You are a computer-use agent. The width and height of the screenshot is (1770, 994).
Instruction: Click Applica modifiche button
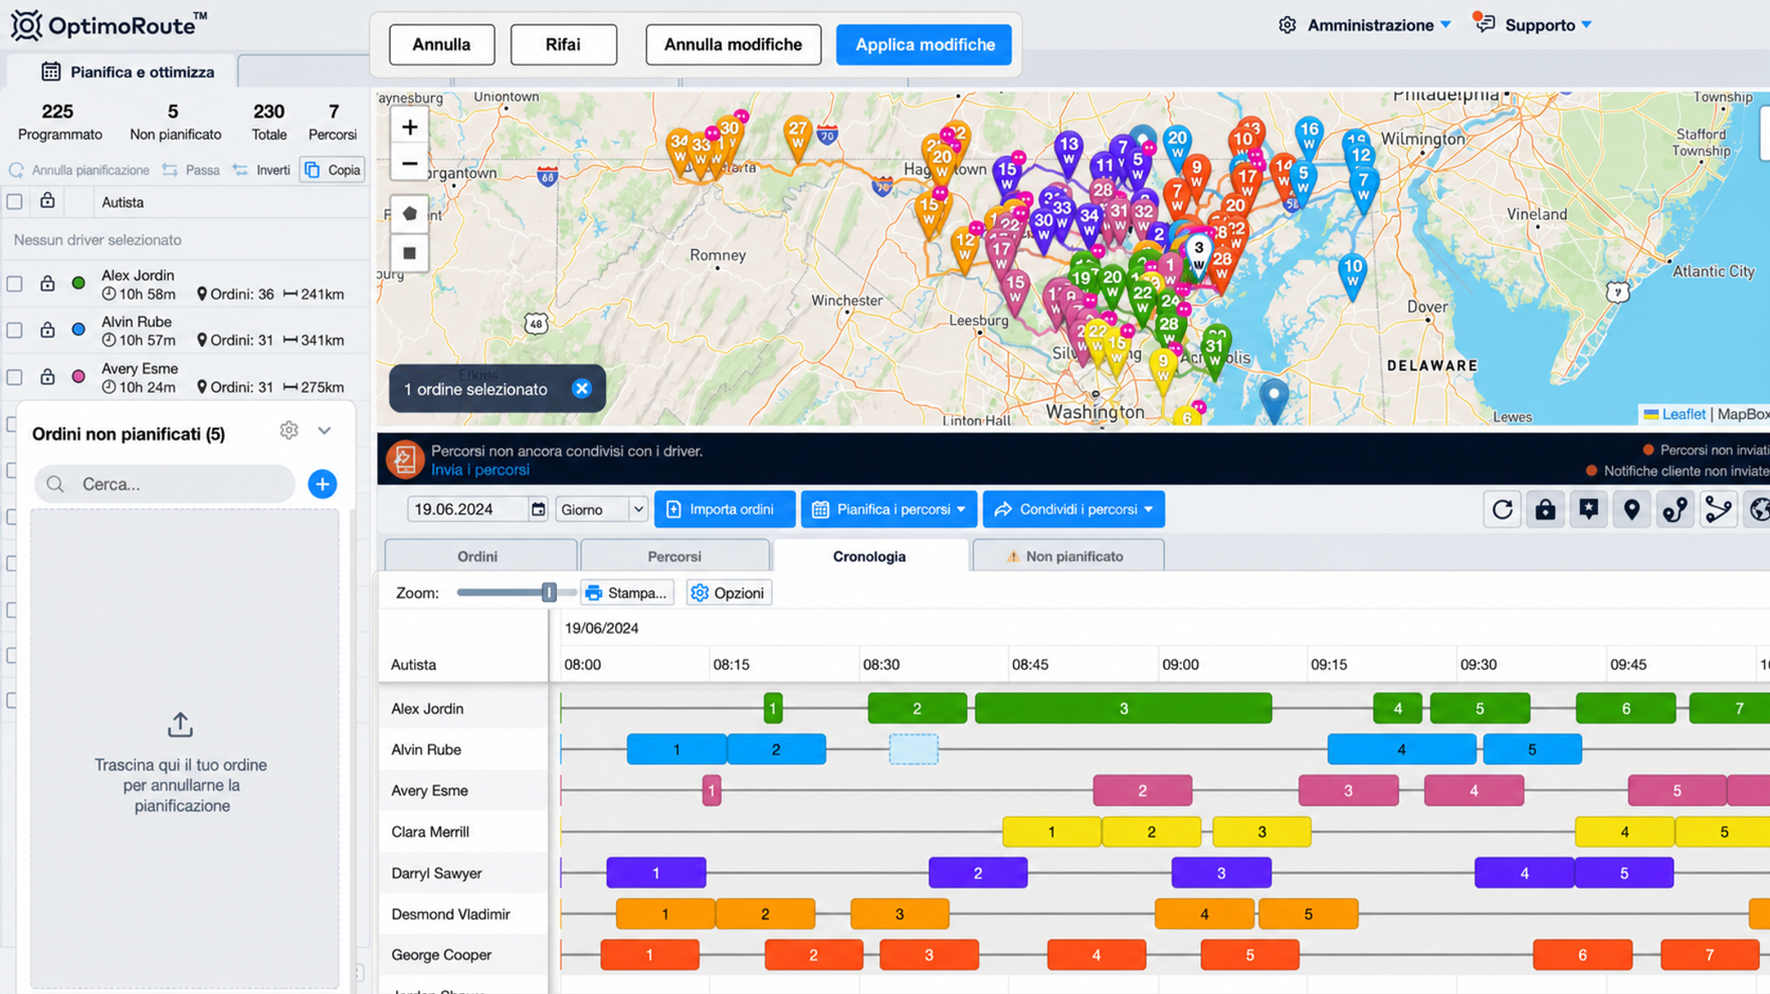(x=925, y=44)
